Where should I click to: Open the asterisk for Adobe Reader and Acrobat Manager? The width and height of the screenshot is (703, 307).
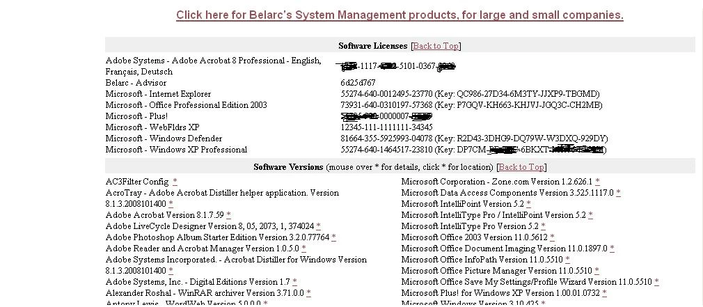(304, 249)
